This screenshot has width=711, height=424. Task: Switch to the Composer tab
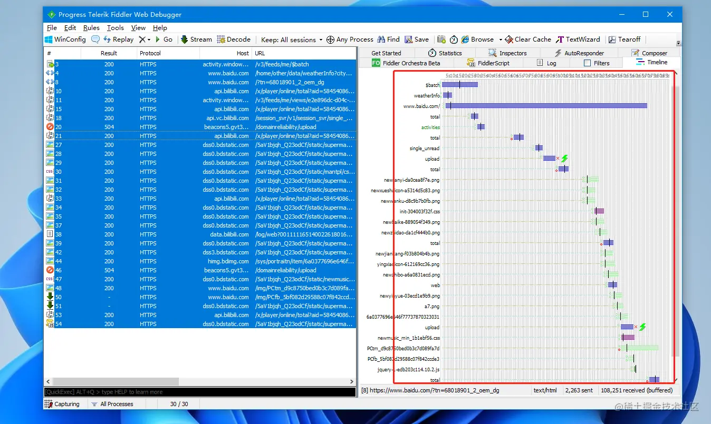(649, 53)
